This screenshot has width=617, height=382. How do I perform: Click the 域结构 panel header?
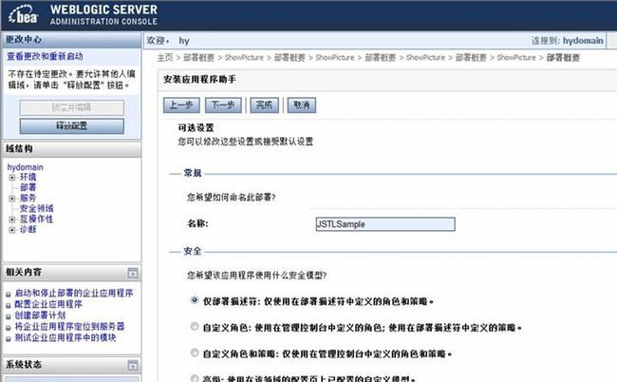(71, 149)
